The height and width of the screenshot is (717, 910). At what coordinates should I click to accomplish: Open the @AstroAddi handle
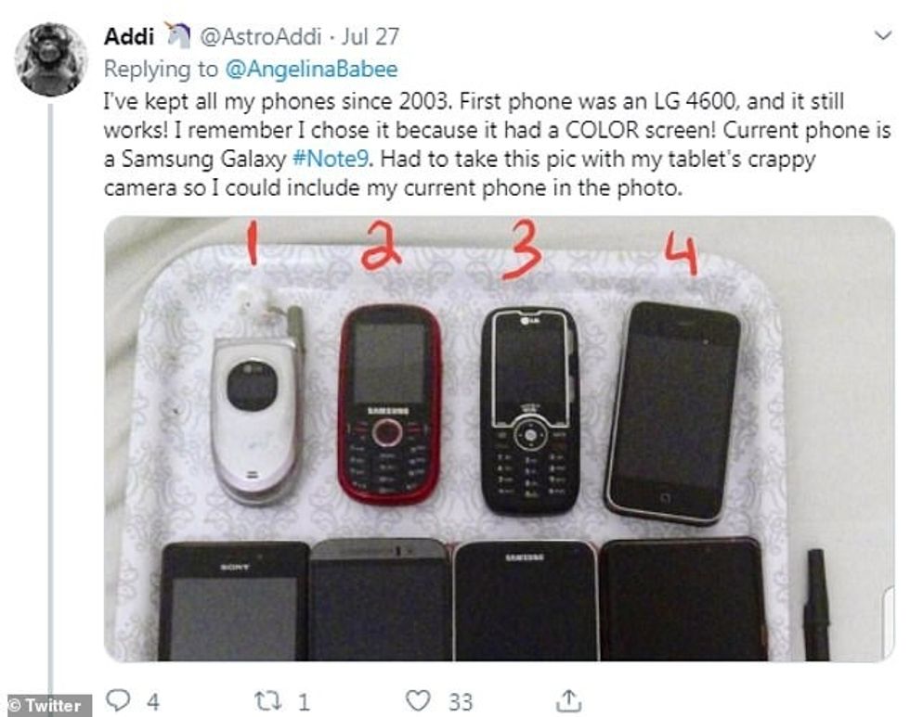[260, 36]
